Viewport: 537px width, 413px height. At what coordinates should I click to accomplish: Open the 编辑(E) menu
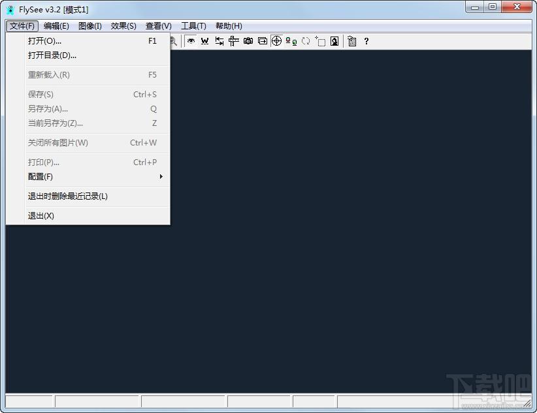tap(56, 26)
